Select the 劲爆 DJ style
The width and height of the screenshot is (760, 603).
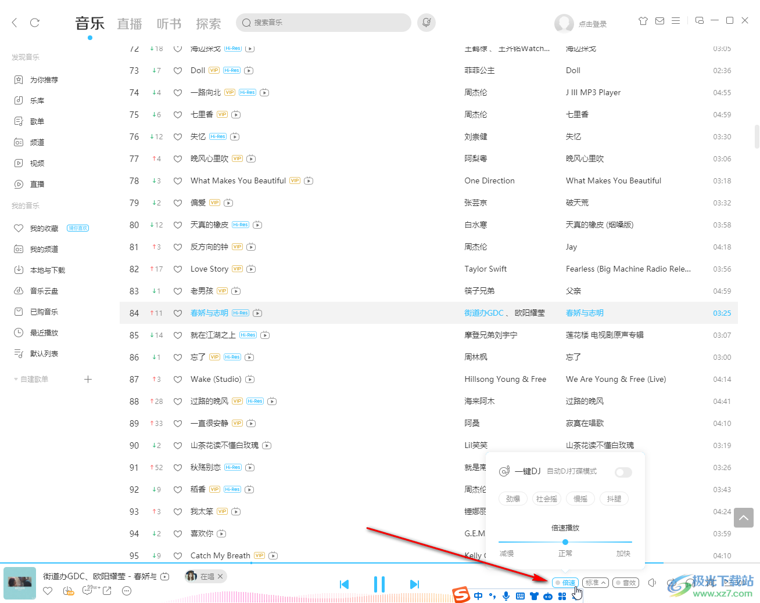[x=513, y=499]
